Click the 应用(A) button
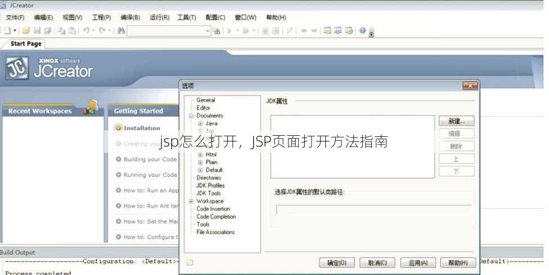Image resolution: width=549 pixels, height=275 pixels. (x=418, y=263)
